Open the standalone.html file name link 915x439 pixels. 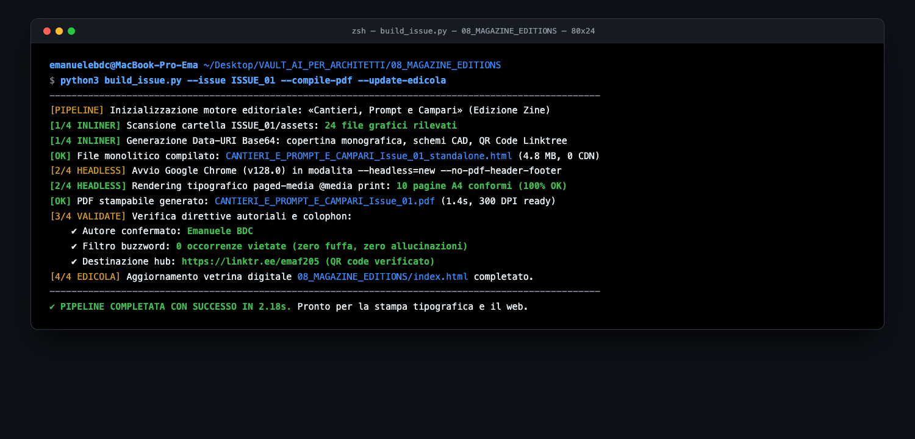pyautogui.click(x=369, y=156)
